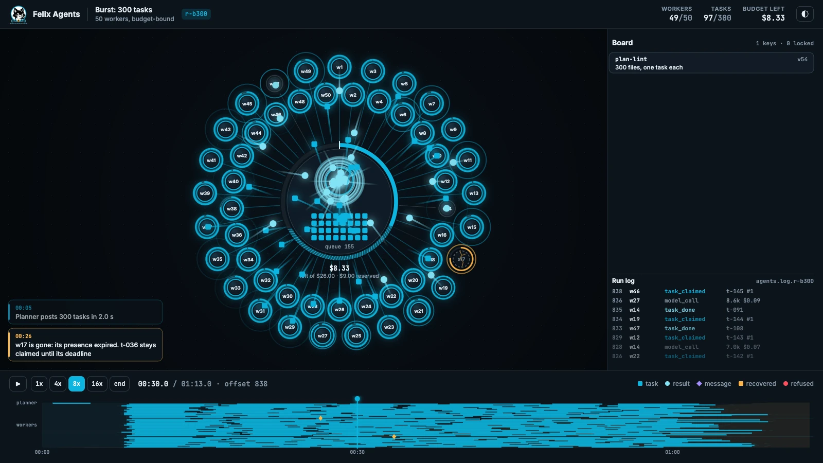Select run log row 838 w46 task_claimed
823x463 pixels.
713,291
